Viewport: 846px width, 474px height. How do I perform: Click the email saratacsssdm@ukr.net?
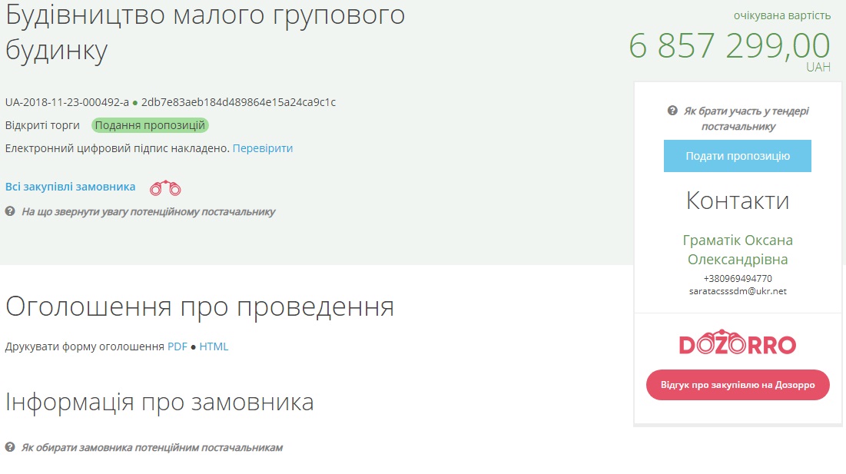pyautogui.click(x=738, y=291)
